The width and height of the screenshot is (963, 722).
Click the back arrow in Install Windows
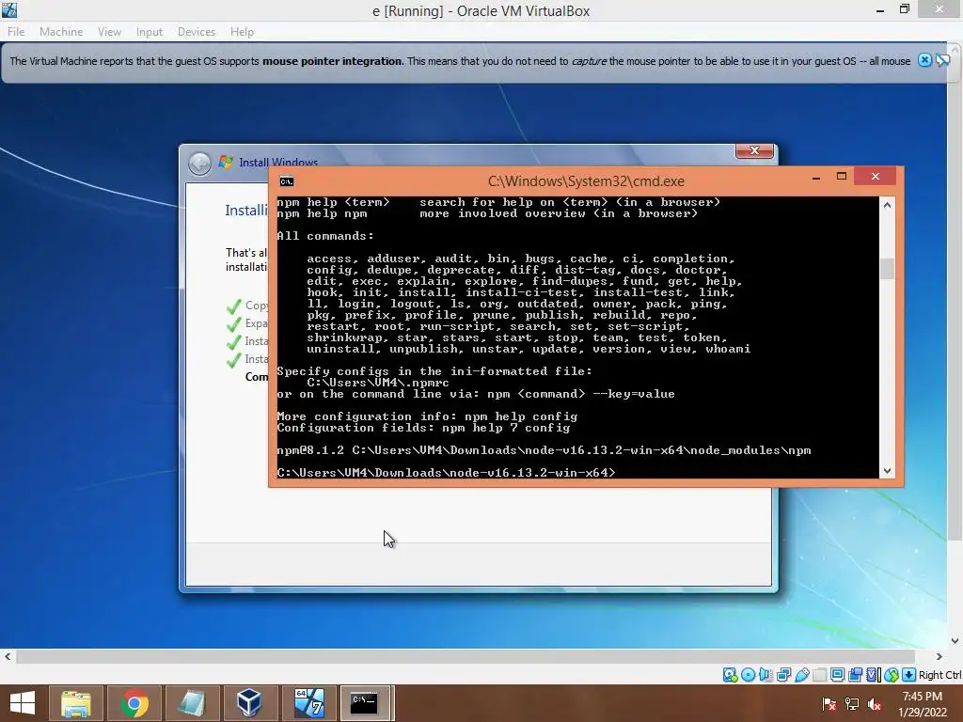coord(199,164)
